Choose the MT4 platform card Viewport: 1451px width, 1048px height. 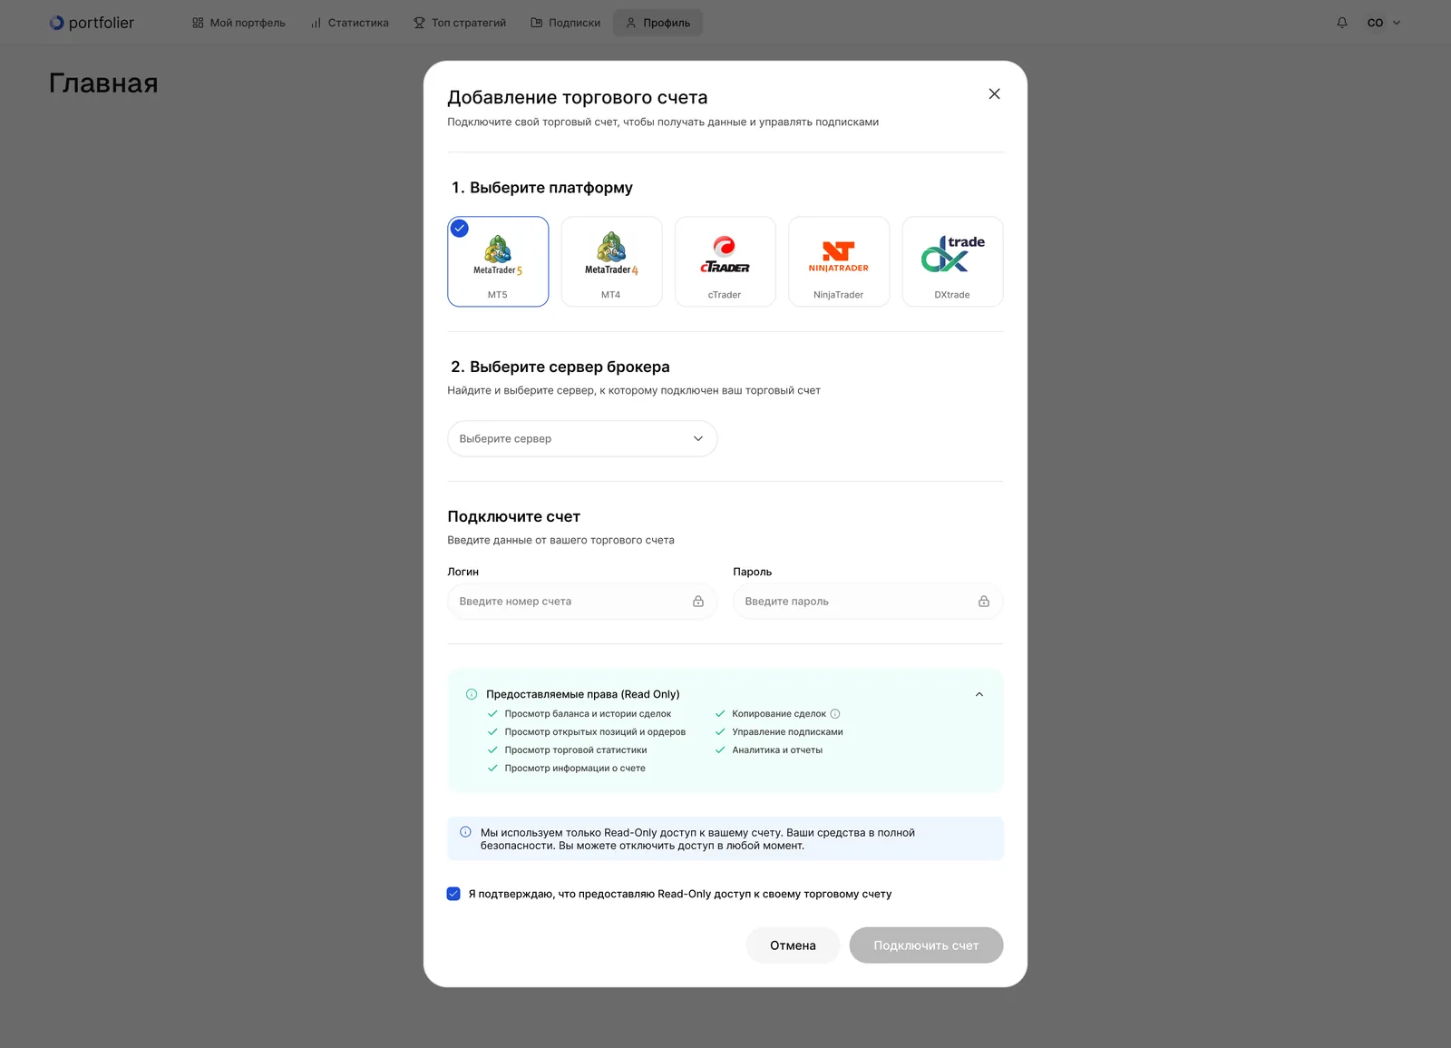611,261
